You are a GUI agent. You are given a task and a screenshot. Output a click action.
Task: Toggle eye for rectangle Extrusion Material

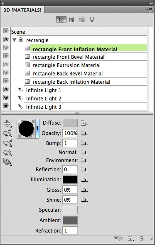point(6,64)
